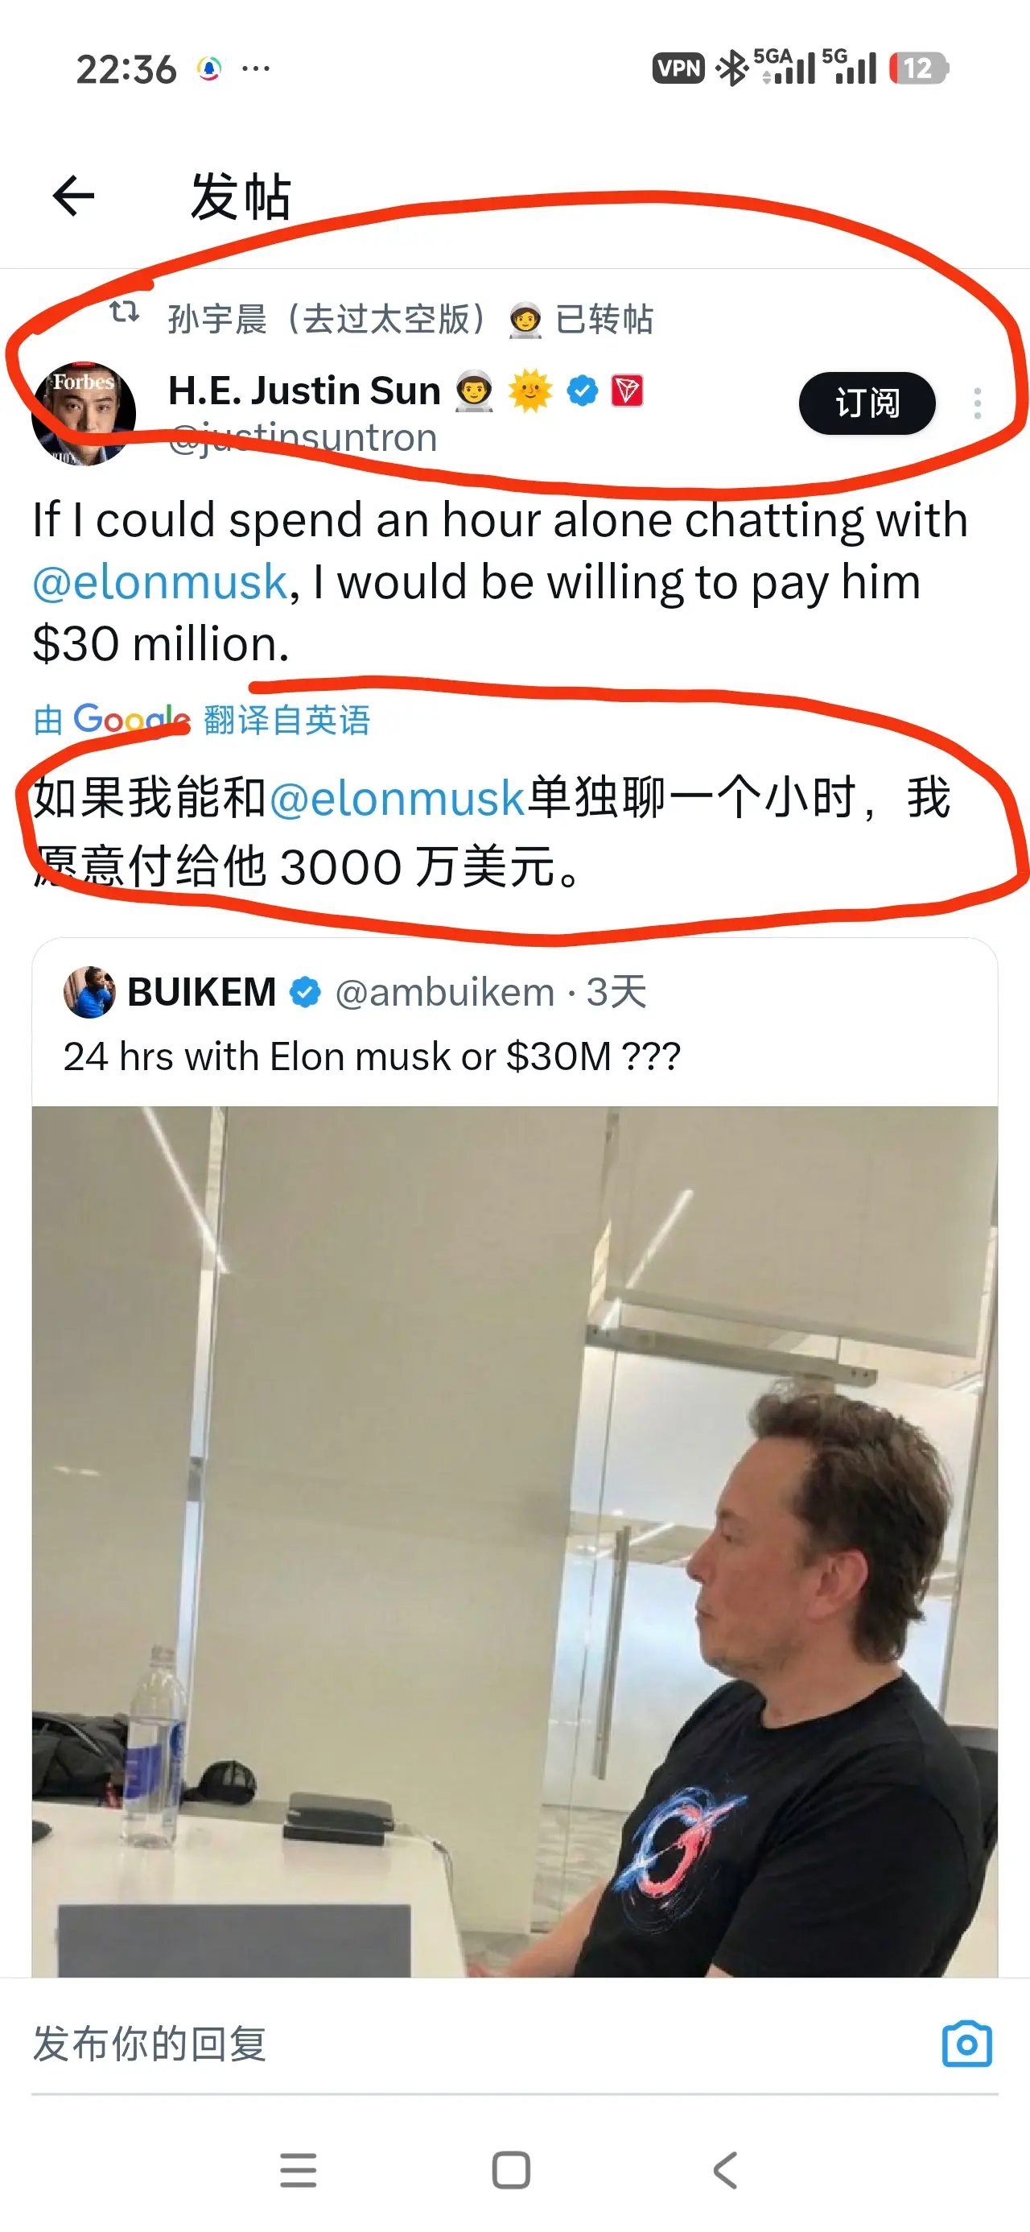
Task: Tap the camera icon in reply bar
Action: point(966,2044)
